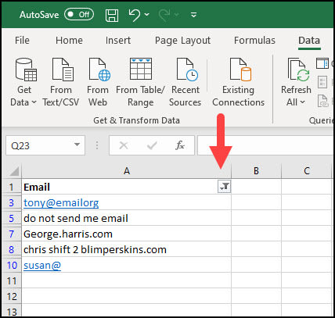
Task: Click the From Text/CSV icon
Action: [x=63, y=70]
